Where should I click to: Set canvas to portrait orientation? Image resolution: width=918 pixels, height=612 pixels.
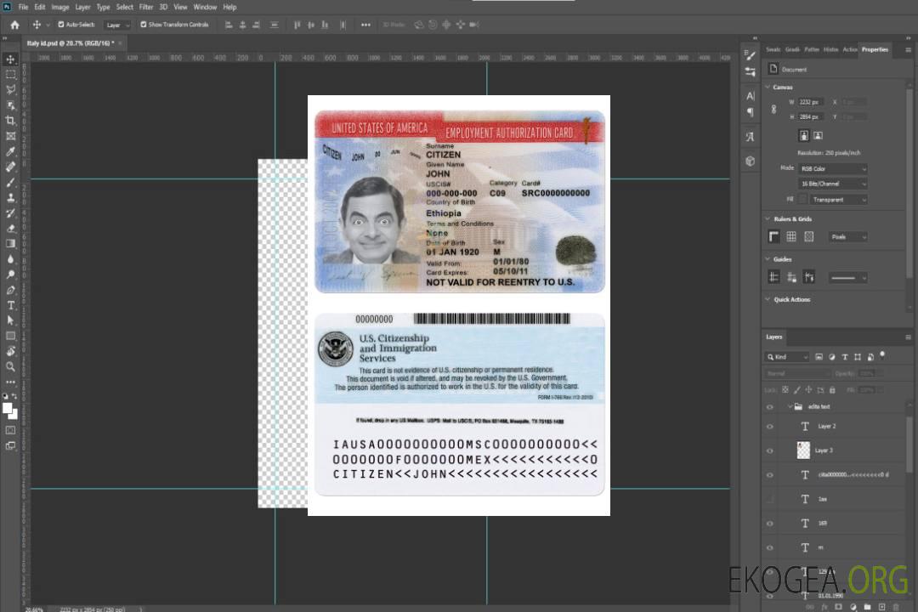tap(804, 136)
